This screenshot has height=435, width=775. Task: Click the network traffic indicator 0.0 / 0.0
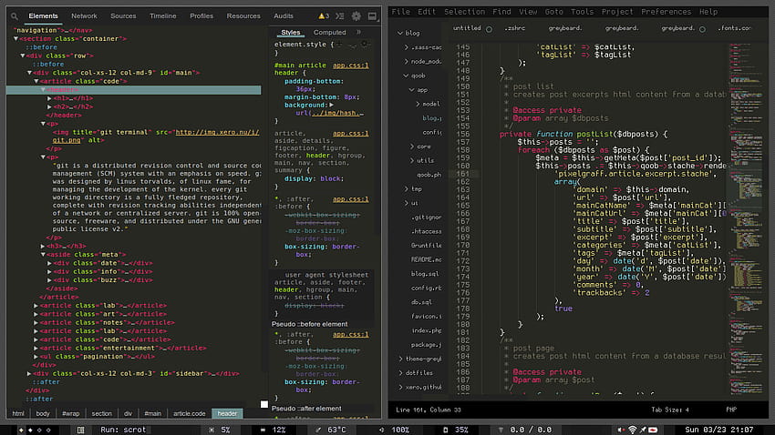click(525, 430)
